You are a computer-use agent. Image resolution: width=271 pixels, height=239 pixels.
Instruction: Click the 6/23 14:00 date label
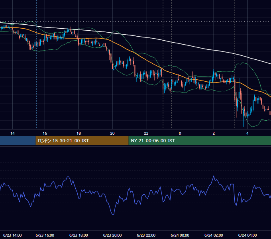click(12, 235)
